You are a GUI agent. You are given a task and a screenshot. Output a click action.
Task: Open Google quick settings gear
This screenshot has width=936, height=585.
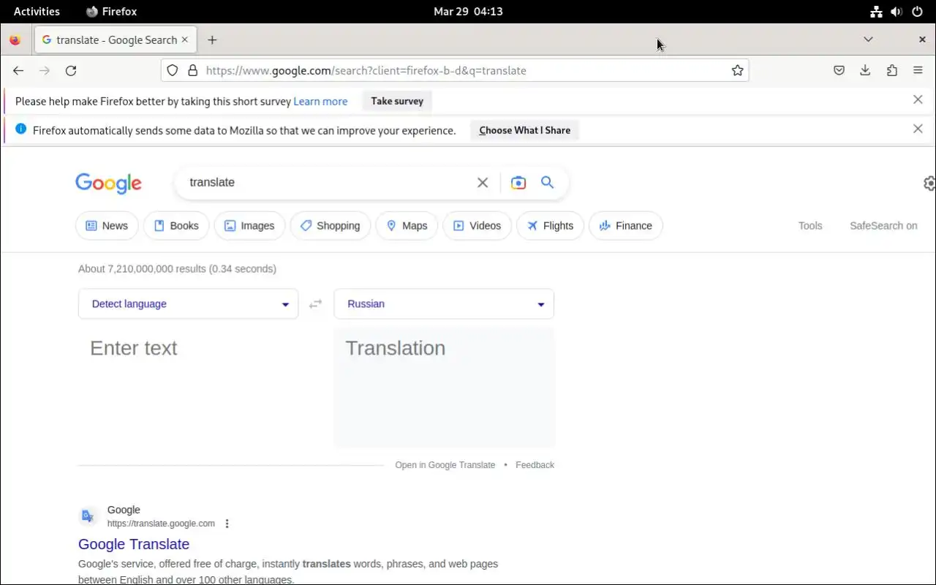pos(929,184)
